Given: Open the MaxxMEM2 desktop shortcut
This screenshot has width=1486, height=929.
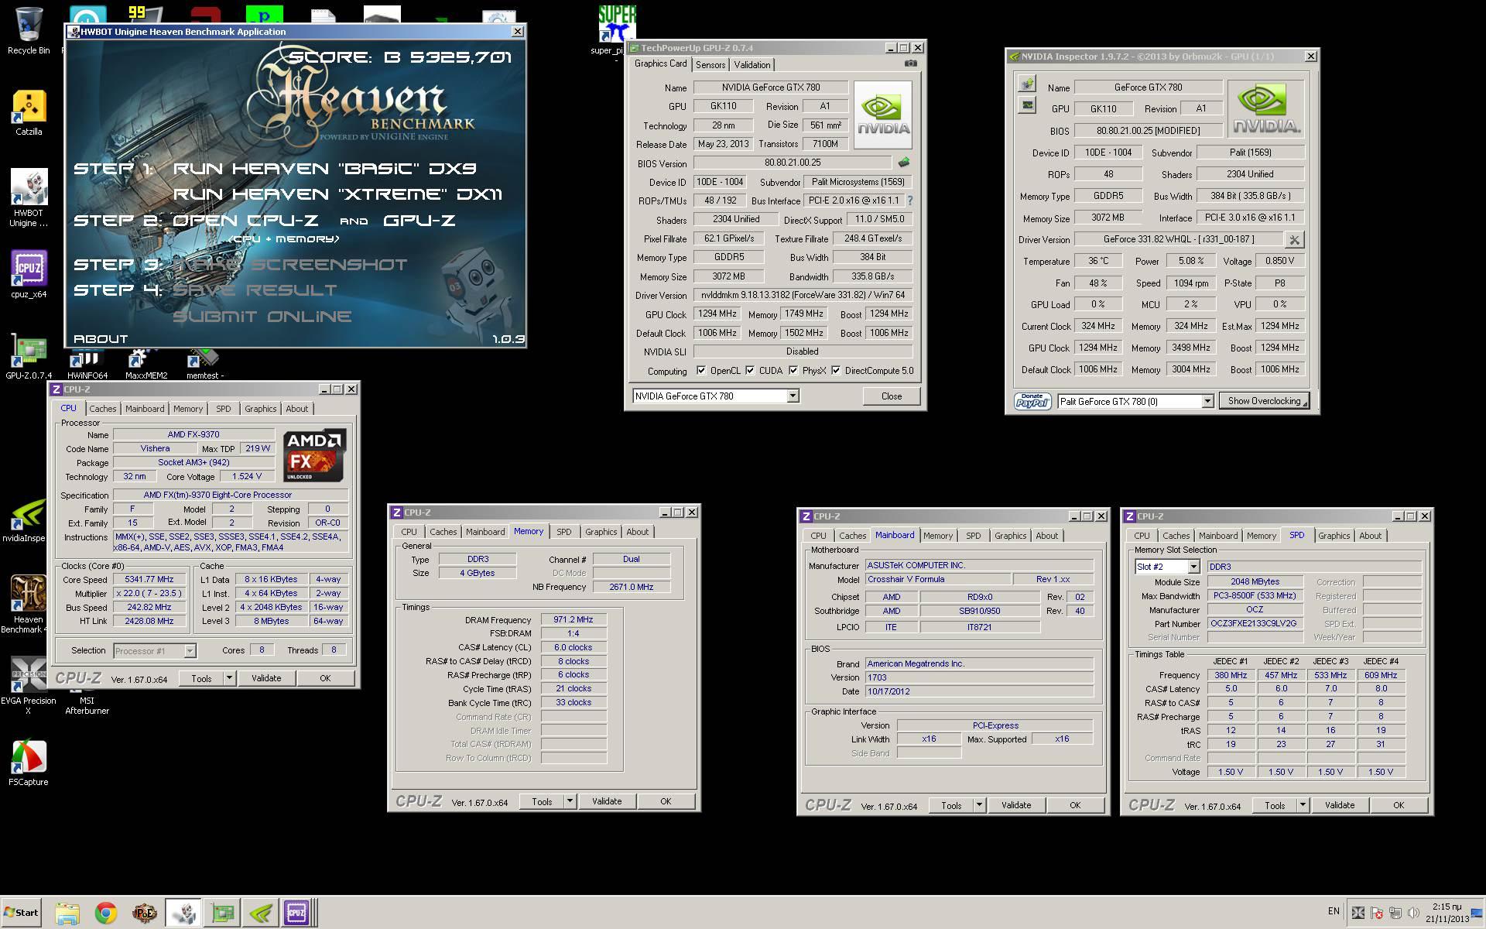Looking at the screenshot, I should tap(146, 364).
